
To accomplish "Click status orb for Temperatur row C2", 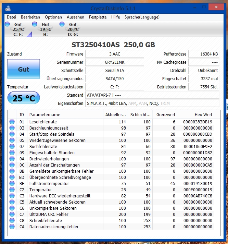I will [x=12, y=190].
